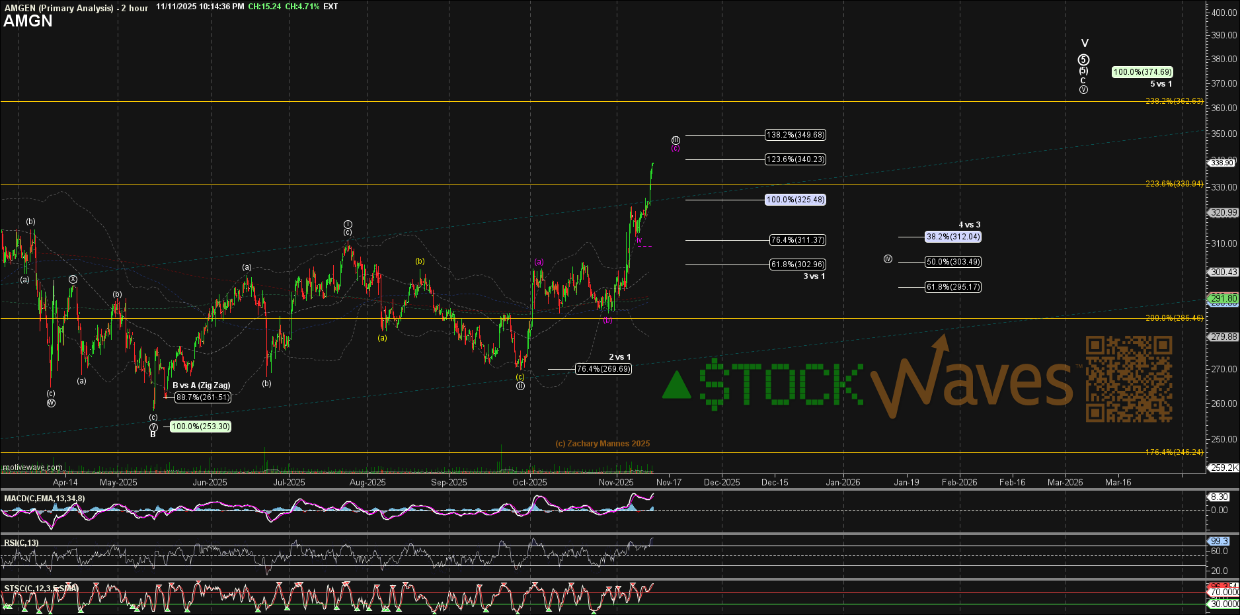The height and width of the screenshot is (615, 1240).
Task: Click the RSI(C,13) indicator label
Action: 21,542
